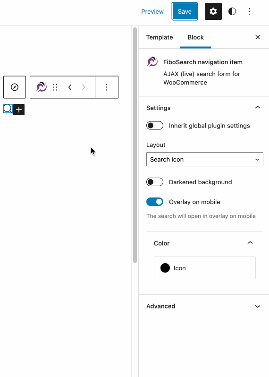Open the top-bar Options three-dot menu
Viewport: 269px width, 377px height.
point(249,11)
